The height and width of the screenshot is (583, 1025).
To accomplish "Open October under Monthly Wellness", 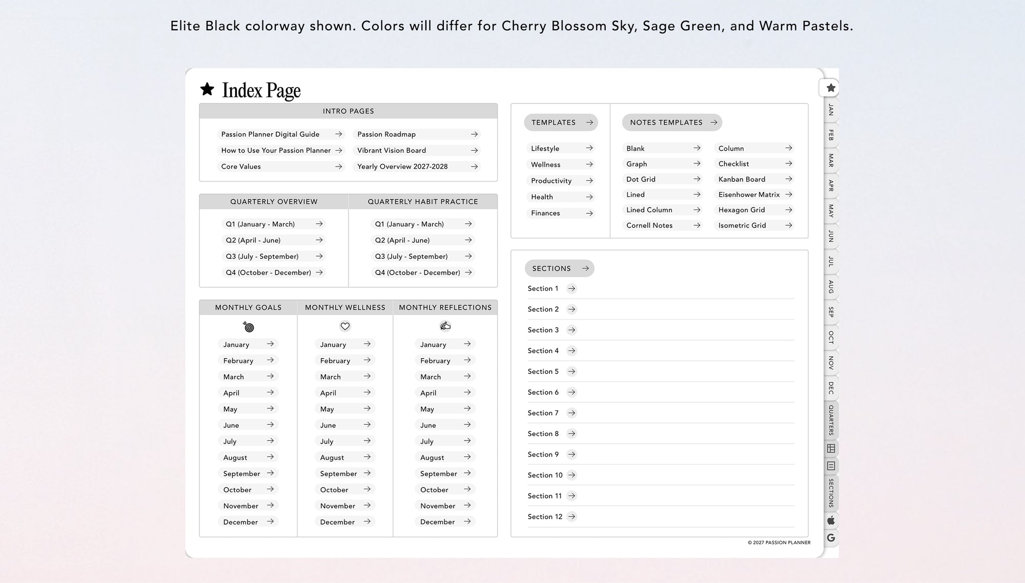I will [x=345, y=490].
